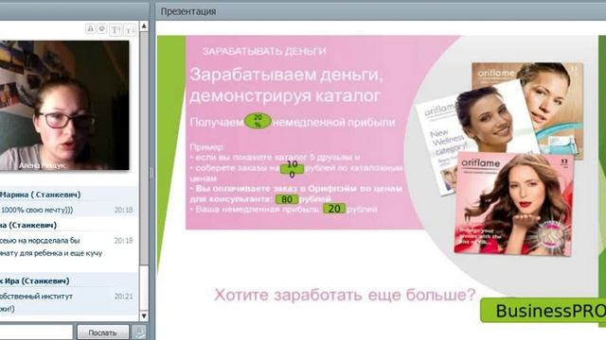Click the presenter name caption on webcam
606x340 pixels.
pyautogui.click(x=42, y=165)
